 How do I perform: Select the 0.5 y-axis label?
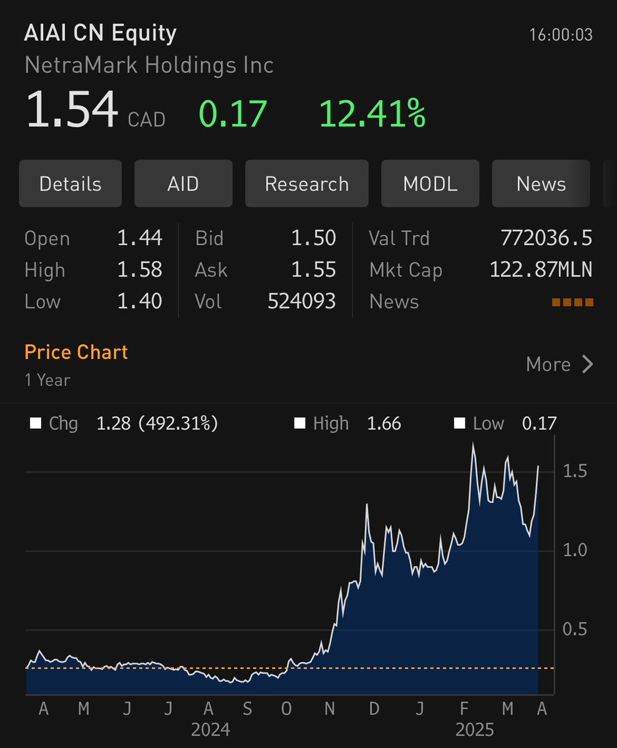click(x=575, y=630)
